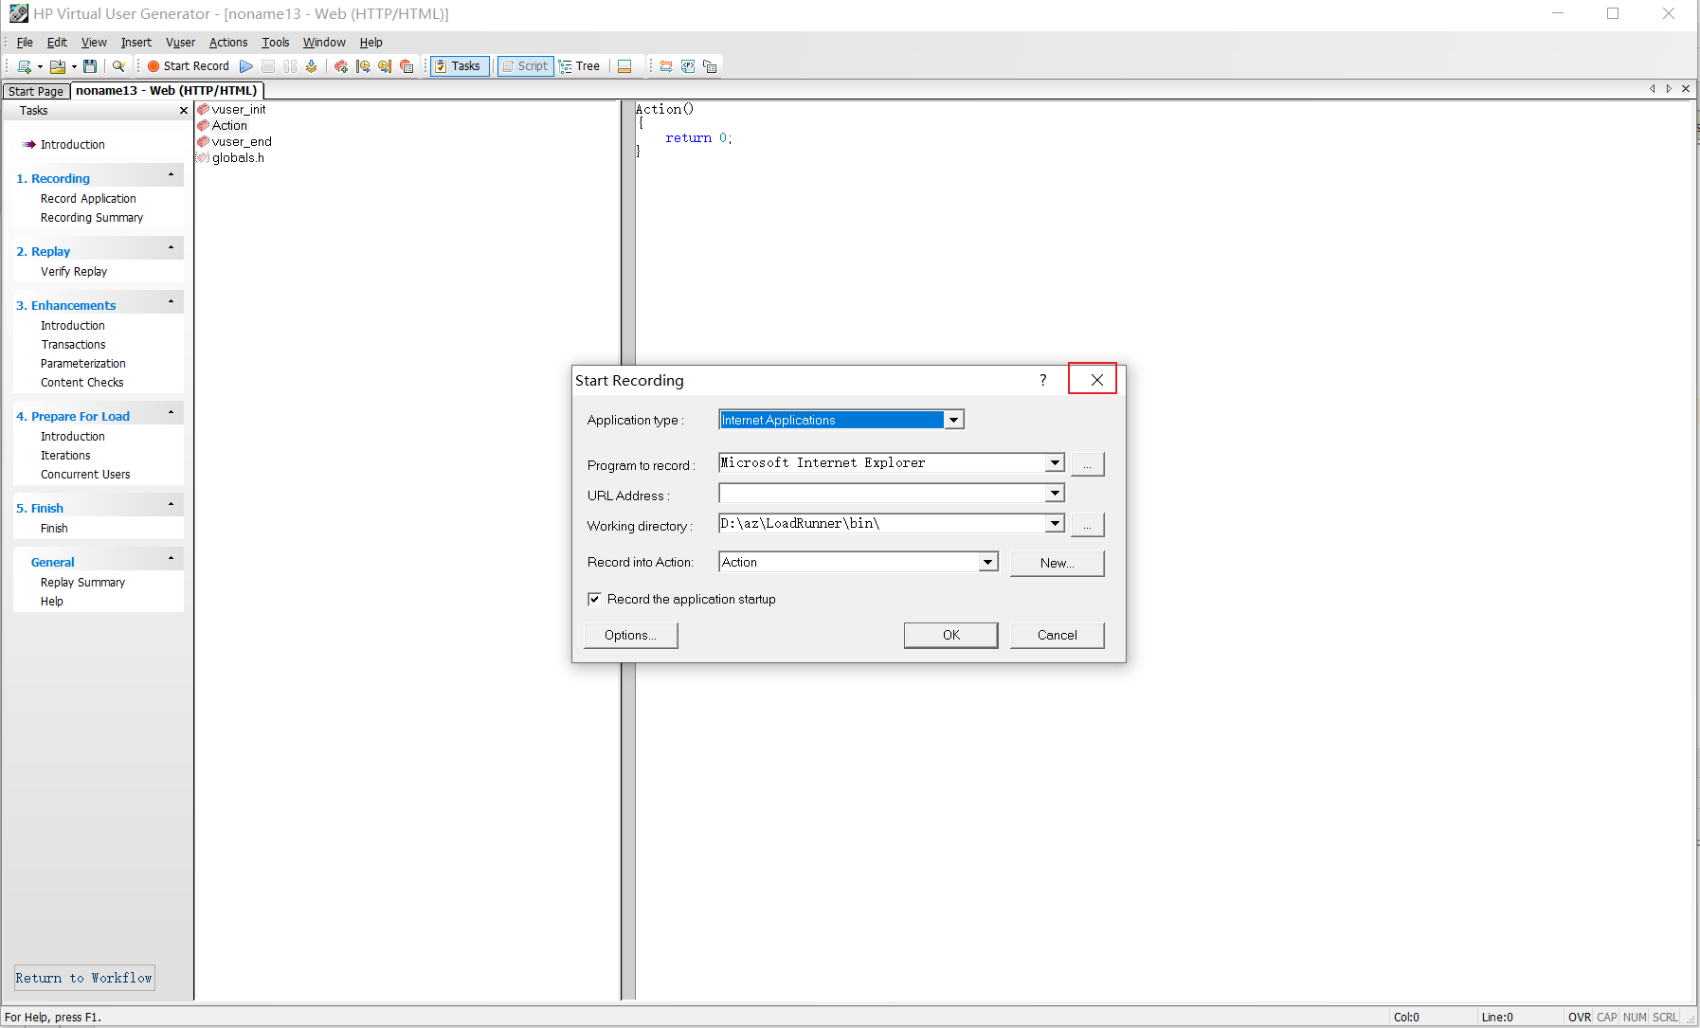Click the Create new action icon
1700x1028 pixels.
point(341,66)
